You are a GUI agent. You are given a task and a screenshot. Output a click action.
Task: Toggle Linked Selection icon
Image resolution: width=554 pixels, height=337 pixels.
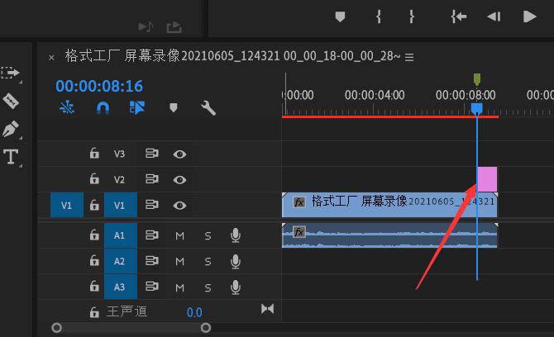click(137, 107)
